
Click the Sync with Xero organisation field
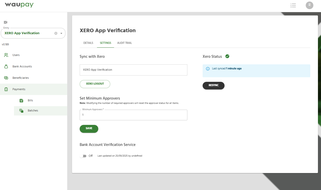[x=133, y=70]
